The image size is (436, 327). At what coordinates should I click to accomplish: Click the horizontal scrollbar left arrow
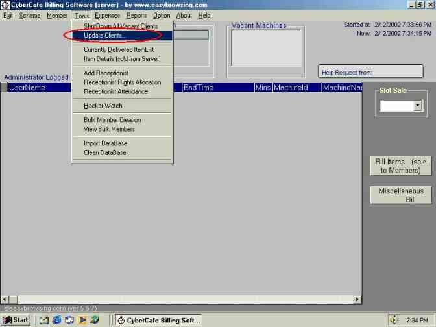coord(5,300)
